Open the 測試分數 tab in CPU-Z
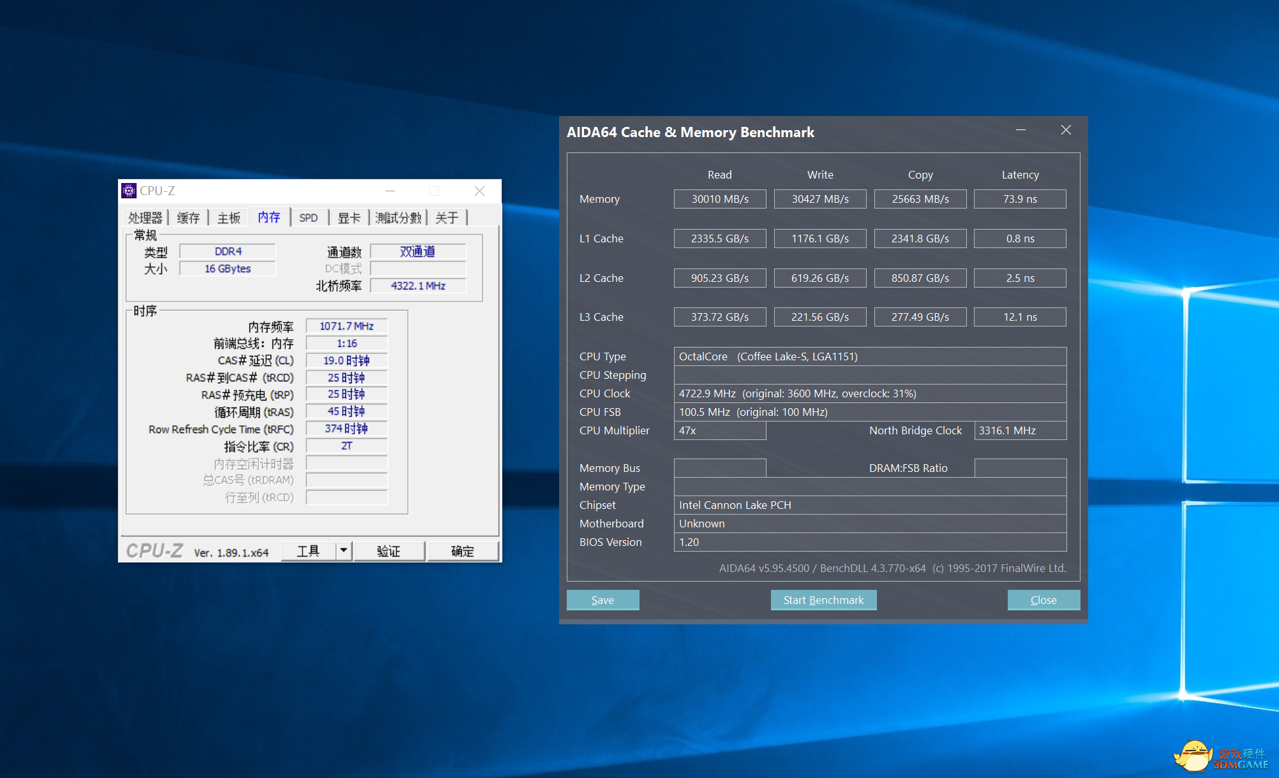The width and height of the screenshot is (1279, 778). click(398, 218)
